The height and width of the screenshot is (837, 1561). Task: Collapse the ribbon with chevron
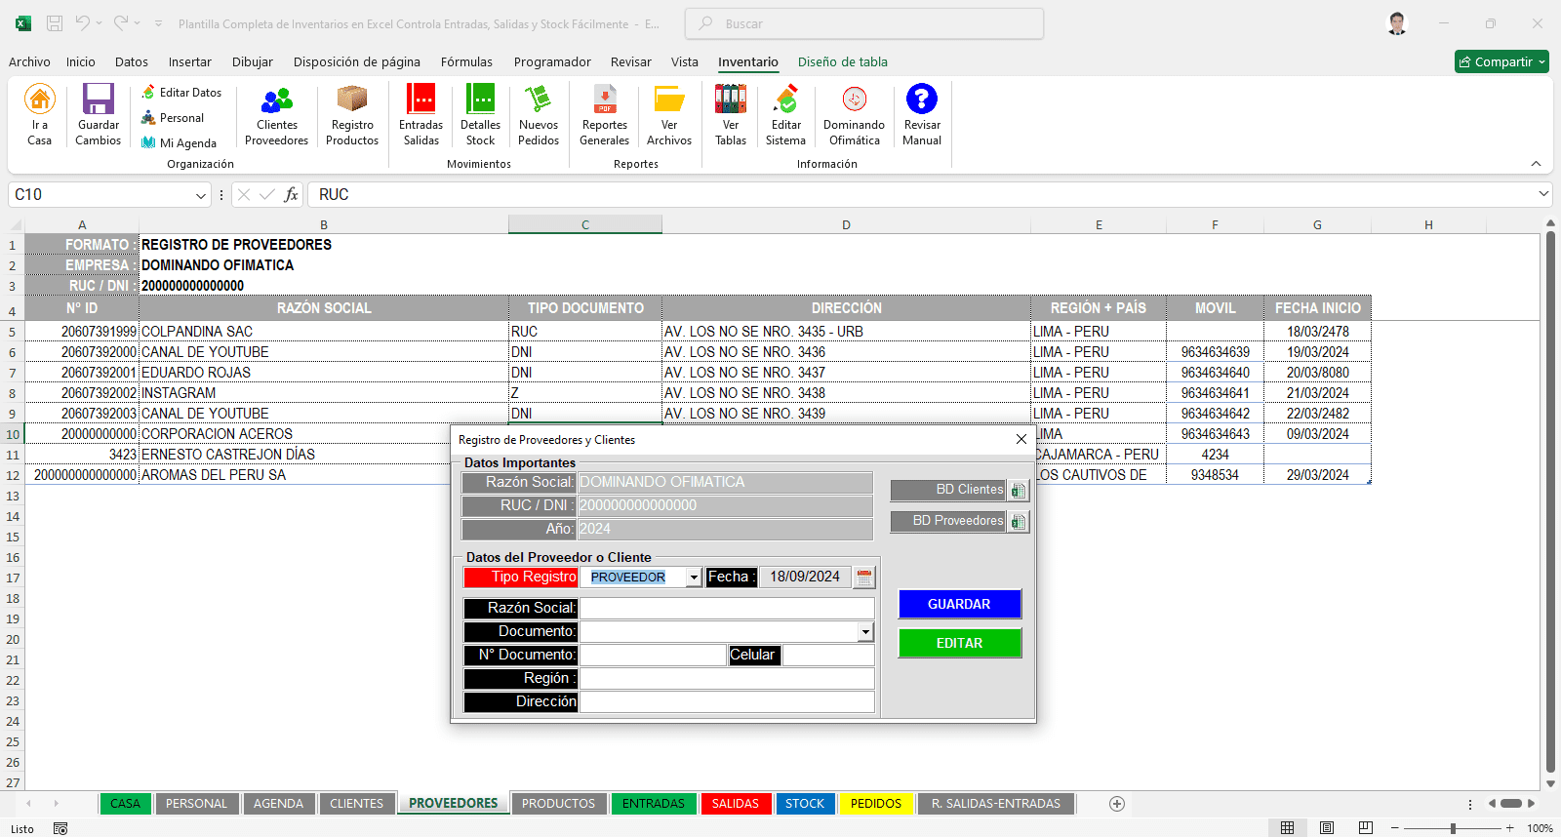1536,164
